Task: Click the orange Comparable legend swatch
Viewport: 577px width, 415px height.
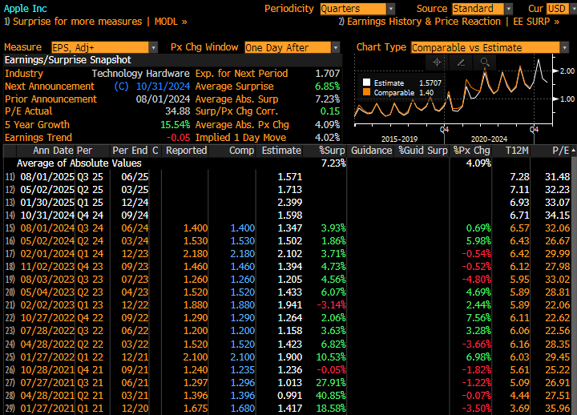Action: tap(366, 92)
